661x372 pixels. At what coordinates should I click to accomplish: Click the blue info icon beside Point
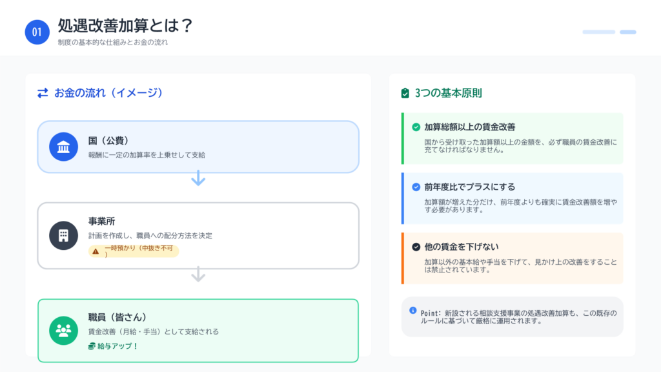(413, 310)
